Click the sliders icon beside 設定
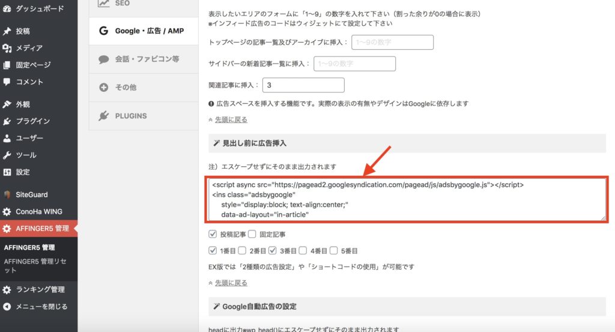The image size is (615, 332). [7, 172]
